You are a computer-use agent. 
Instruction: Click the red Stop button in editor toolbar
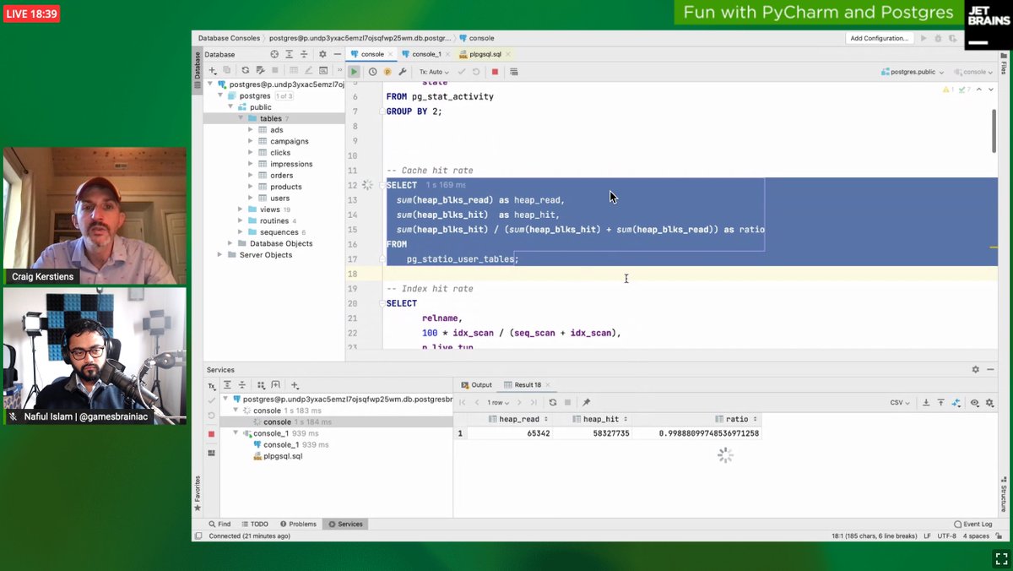point(495,72)
